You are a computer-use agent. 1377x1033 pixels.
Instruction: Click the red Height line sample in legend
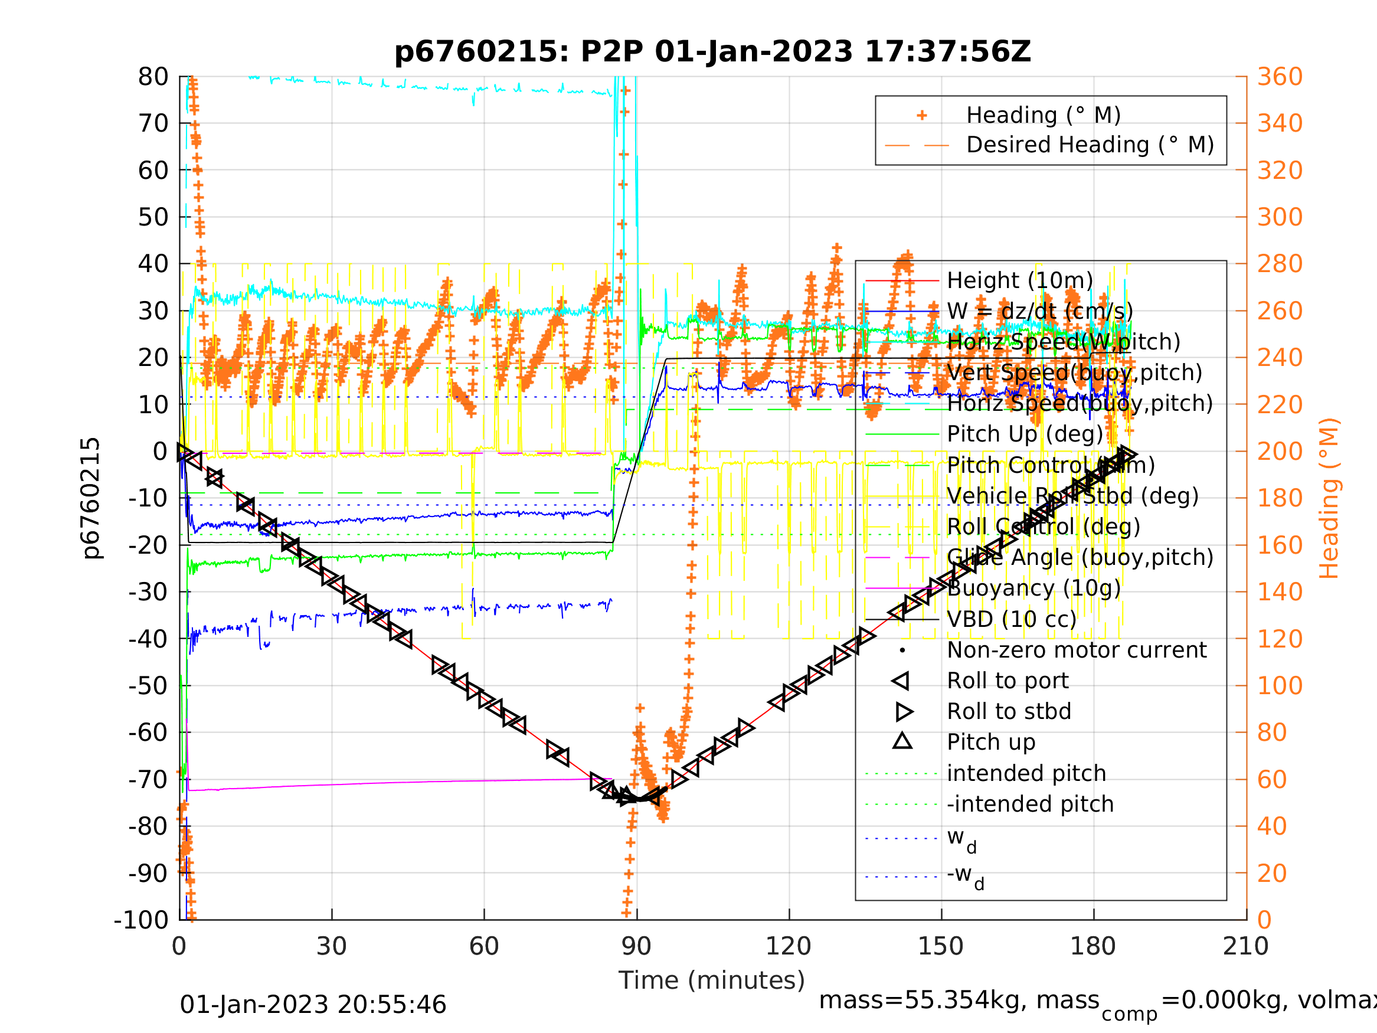pyautogui.click(x=902, y=280)
